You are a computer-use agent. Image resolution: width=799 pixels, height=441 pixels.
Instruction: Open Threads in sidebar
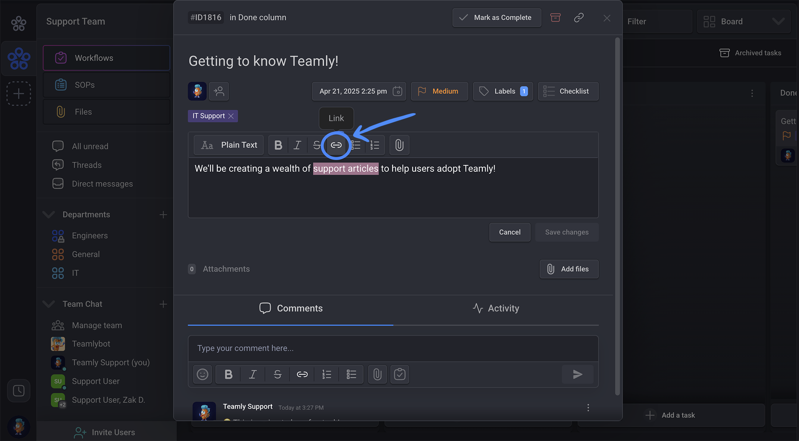86,165
